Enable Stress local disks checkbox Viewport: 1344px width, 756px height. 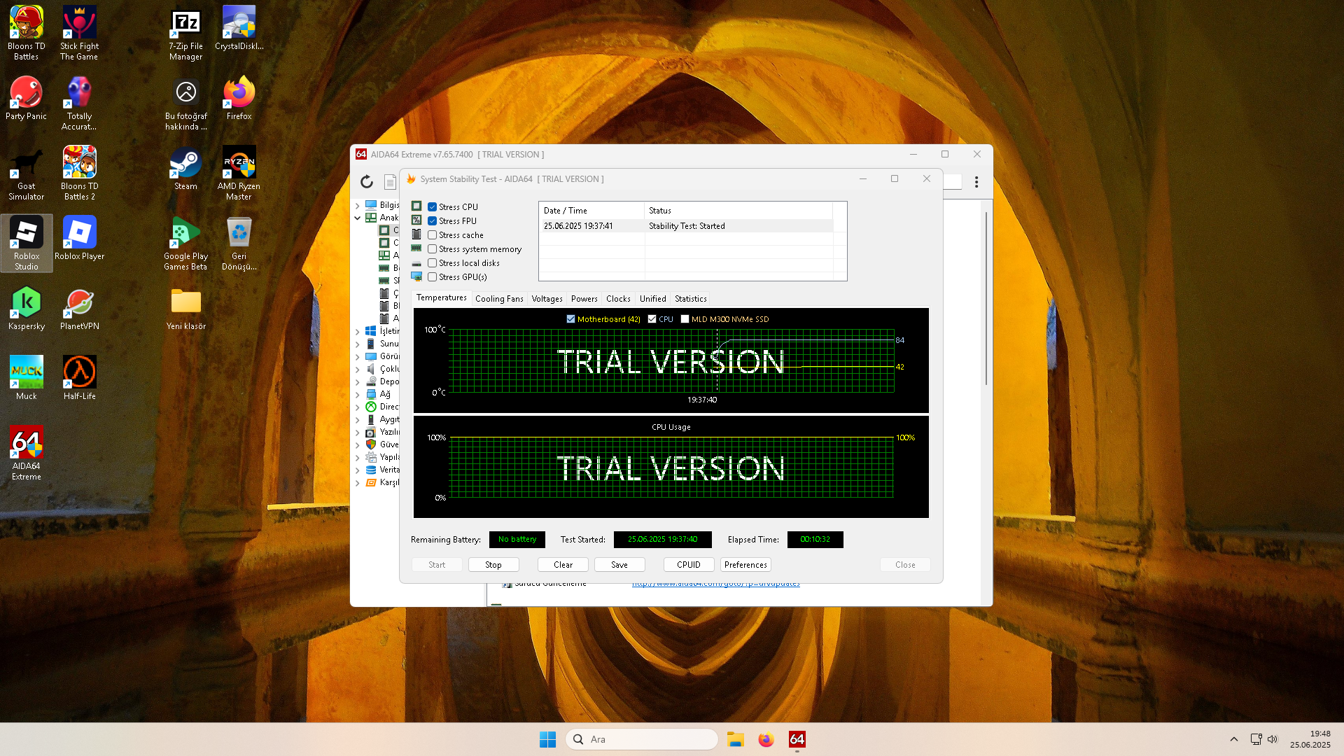(x=433, y=263)
